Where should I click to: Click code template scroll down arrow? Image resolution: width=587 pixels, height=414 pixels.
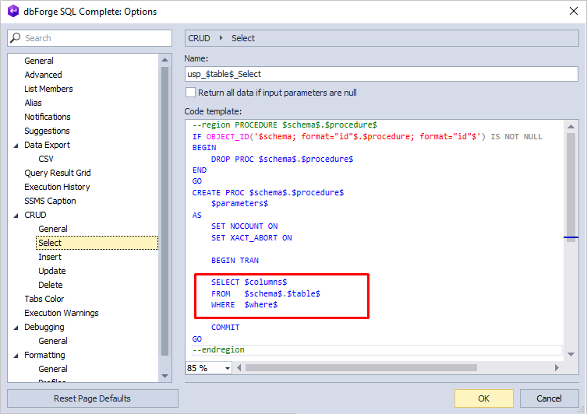571,354
